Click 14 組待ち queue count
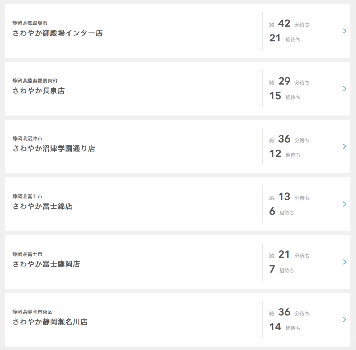This screenshot has width=356, height=350. (285, 327)
